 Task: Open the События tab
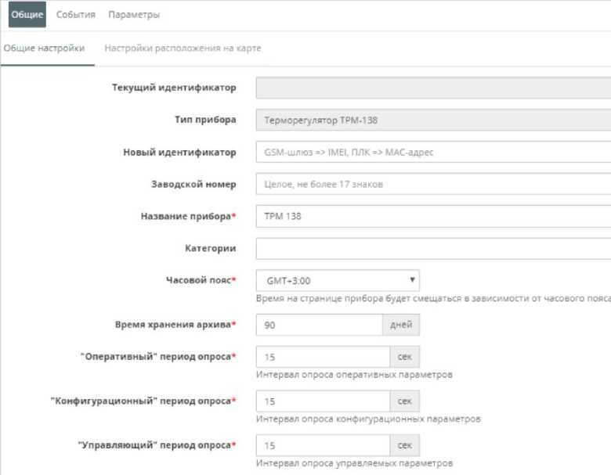76,15
